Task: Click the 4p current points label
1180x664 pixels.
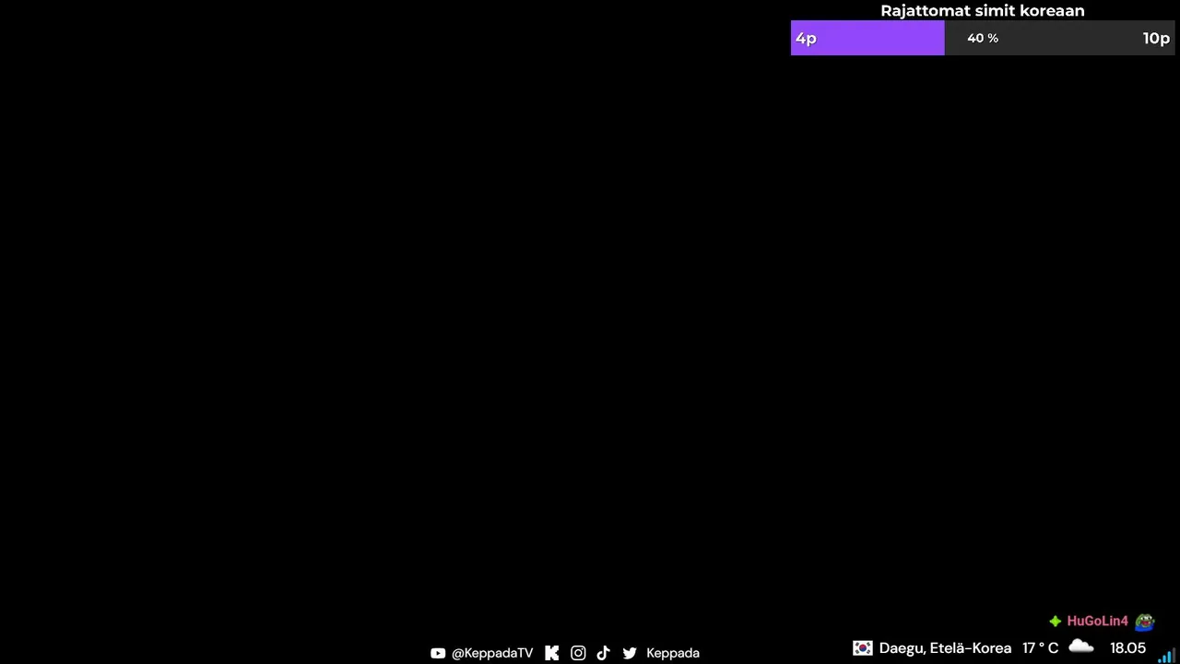Action: 806,38
